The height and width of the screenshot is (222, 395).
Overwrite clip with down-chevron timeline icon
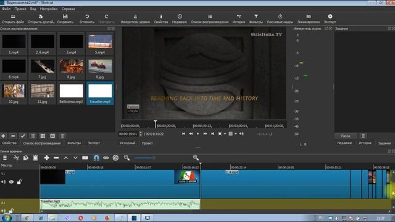point(75,158)
